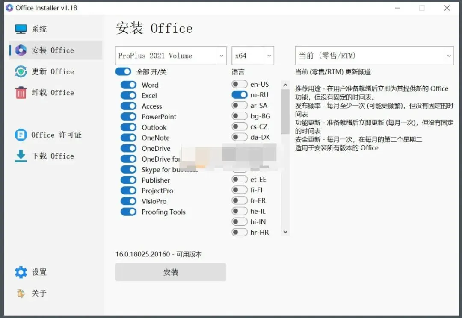The image size is (462, 318).
Task: Click the Office Installer title bar logo
Action: click(x=9, y=8)
